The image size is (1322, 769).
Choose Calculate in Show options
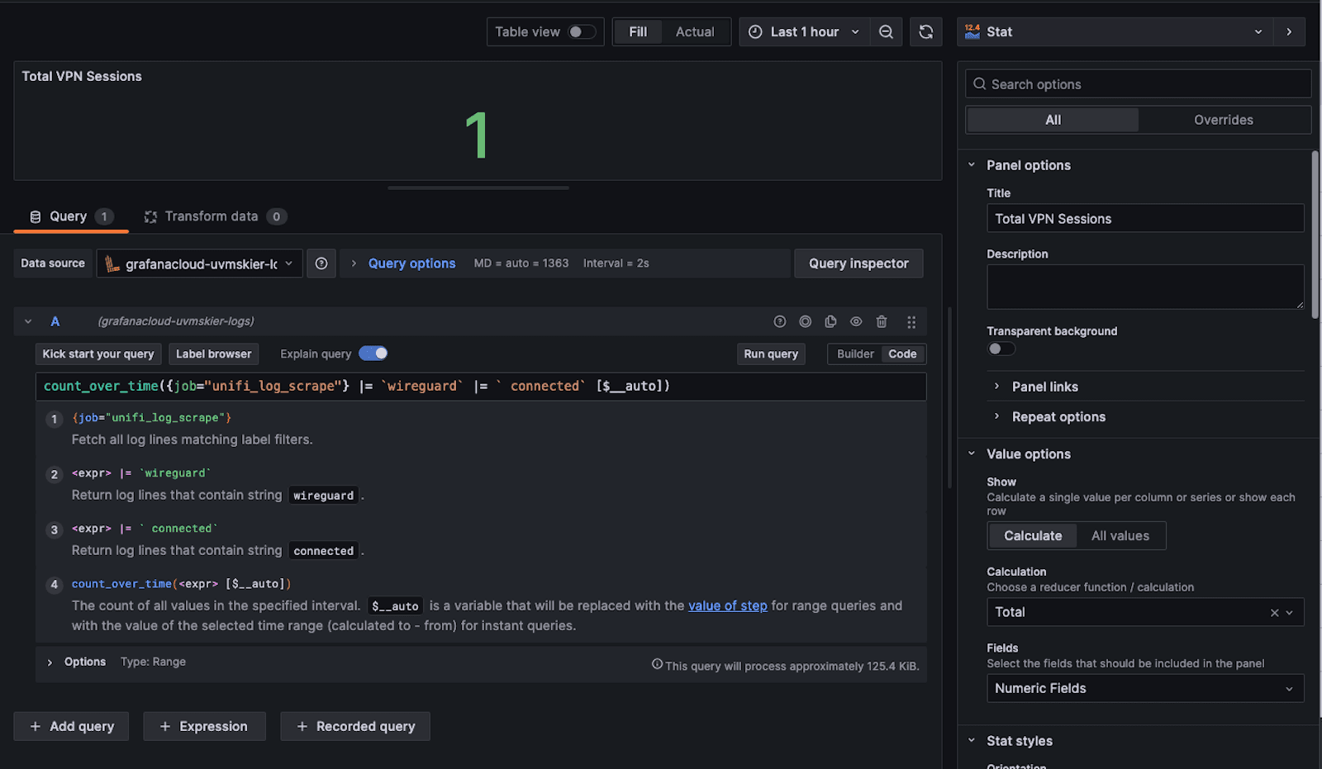point(1033,536)
